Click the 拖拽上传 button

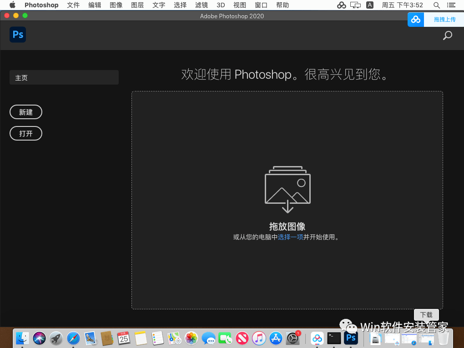(444, 20)
